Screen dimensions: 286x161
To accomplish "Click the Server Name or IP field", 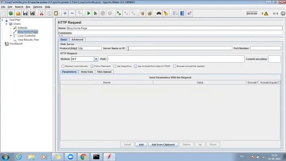I will point(179,48).
